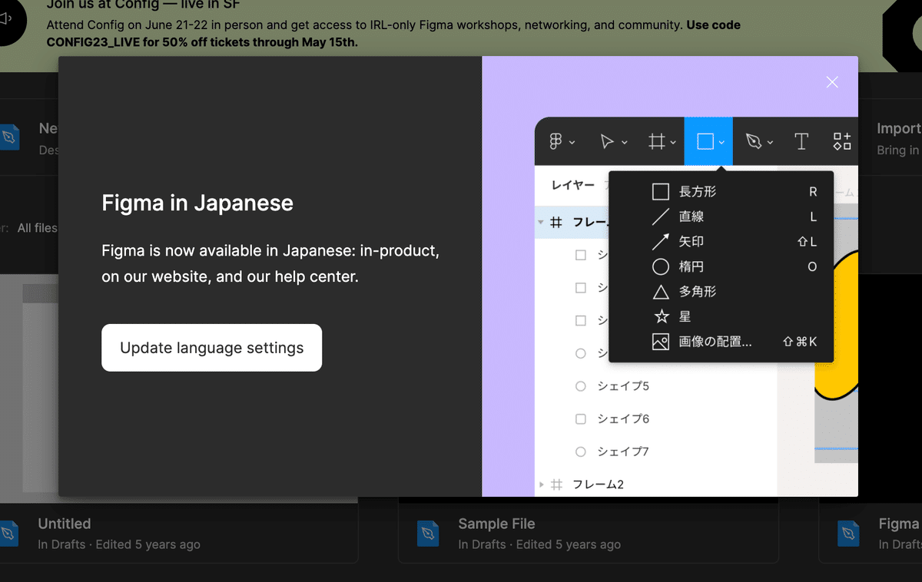
Task: Click the Resources components icon in toolbar
Action: tap(842, 141)
